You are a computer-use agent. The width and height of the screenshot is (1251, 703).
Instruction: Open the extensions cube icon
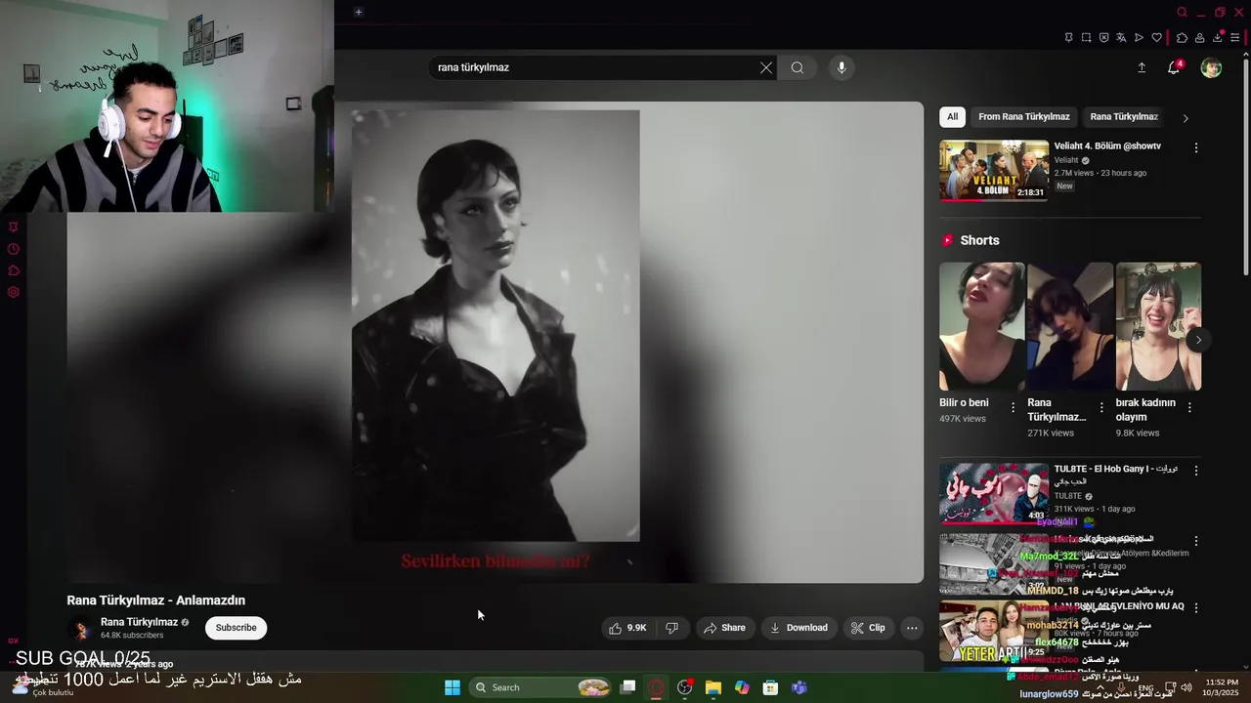click(x=1182, y=38)
